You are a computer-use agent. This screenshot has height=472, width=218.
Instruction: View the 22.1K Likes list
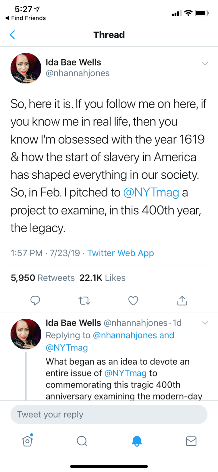[103, 278]
